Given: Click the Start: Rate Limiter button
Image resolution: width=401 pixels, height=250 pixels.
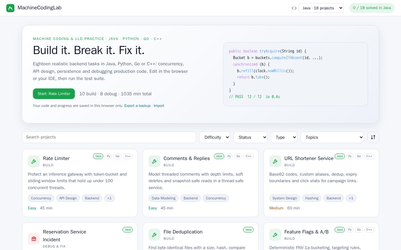Looking at the screenshot, I should tap(54, 94).
